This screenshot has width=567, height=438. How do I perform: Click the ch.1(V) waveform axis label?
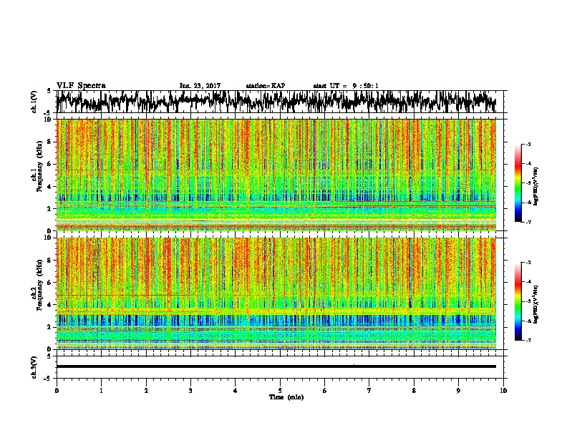[x=34, y=102]
